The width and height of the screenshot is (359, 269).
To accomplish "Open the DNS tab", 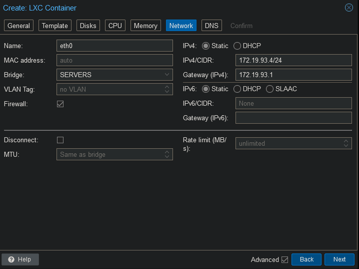I will [x=212, y=26].
